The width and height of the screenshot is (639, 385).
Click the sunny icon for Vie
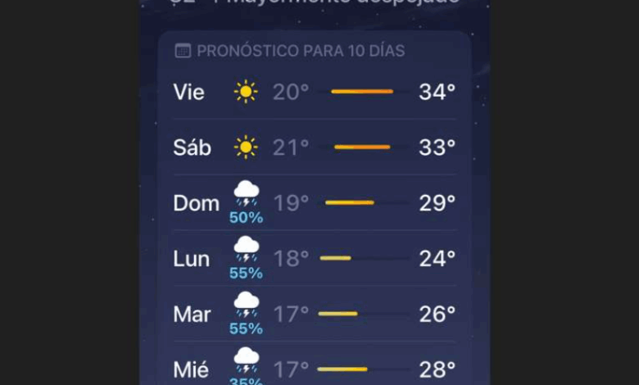pos(246,92)
